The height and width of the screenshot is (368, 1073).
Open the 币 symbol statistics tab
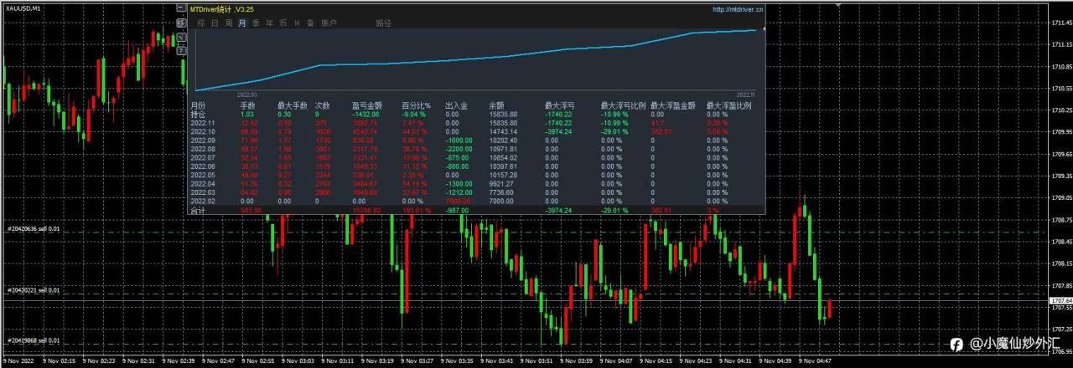pyautogui.click(x=283, y=23)
